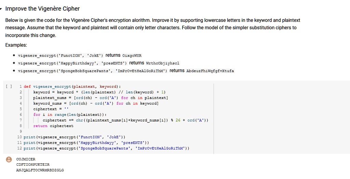This screenshot has height=179, width=350.
Task: Click the user avatar beside cell output
Action: coord(9,159)
